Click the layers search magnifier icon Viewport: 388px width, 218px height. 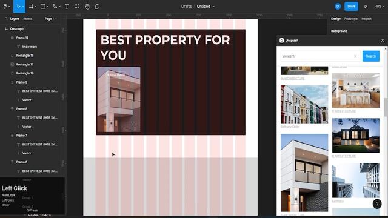(x=6, y=19)
